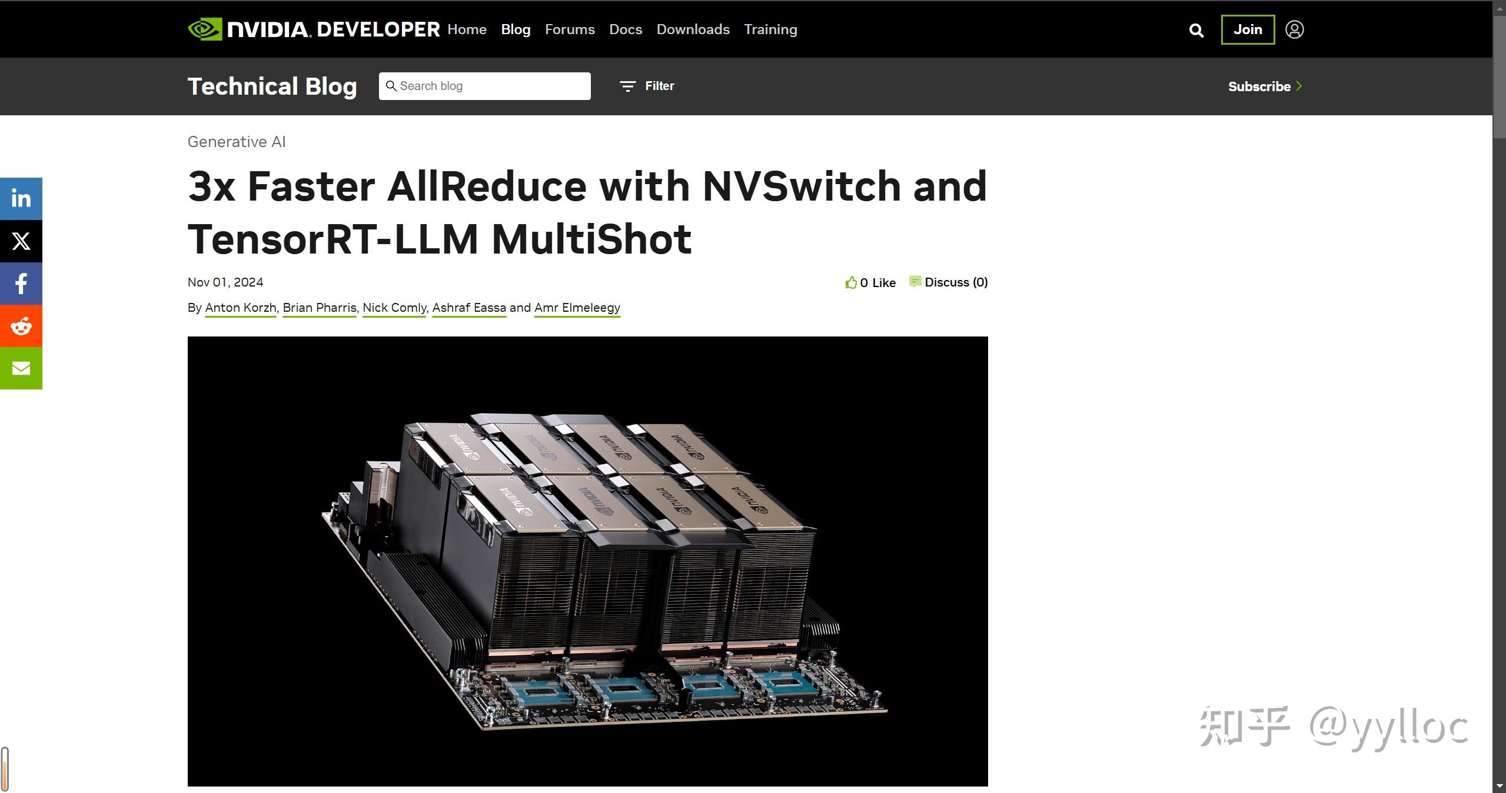Open the user account profile icon
The height and width of the screenshot is (793, 1506).
(x=1294, y=29)
